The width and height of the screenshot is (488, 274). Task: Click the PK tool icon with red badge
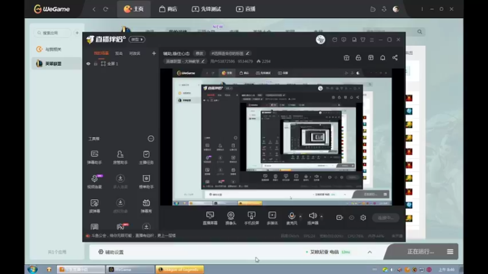[121, 227]
